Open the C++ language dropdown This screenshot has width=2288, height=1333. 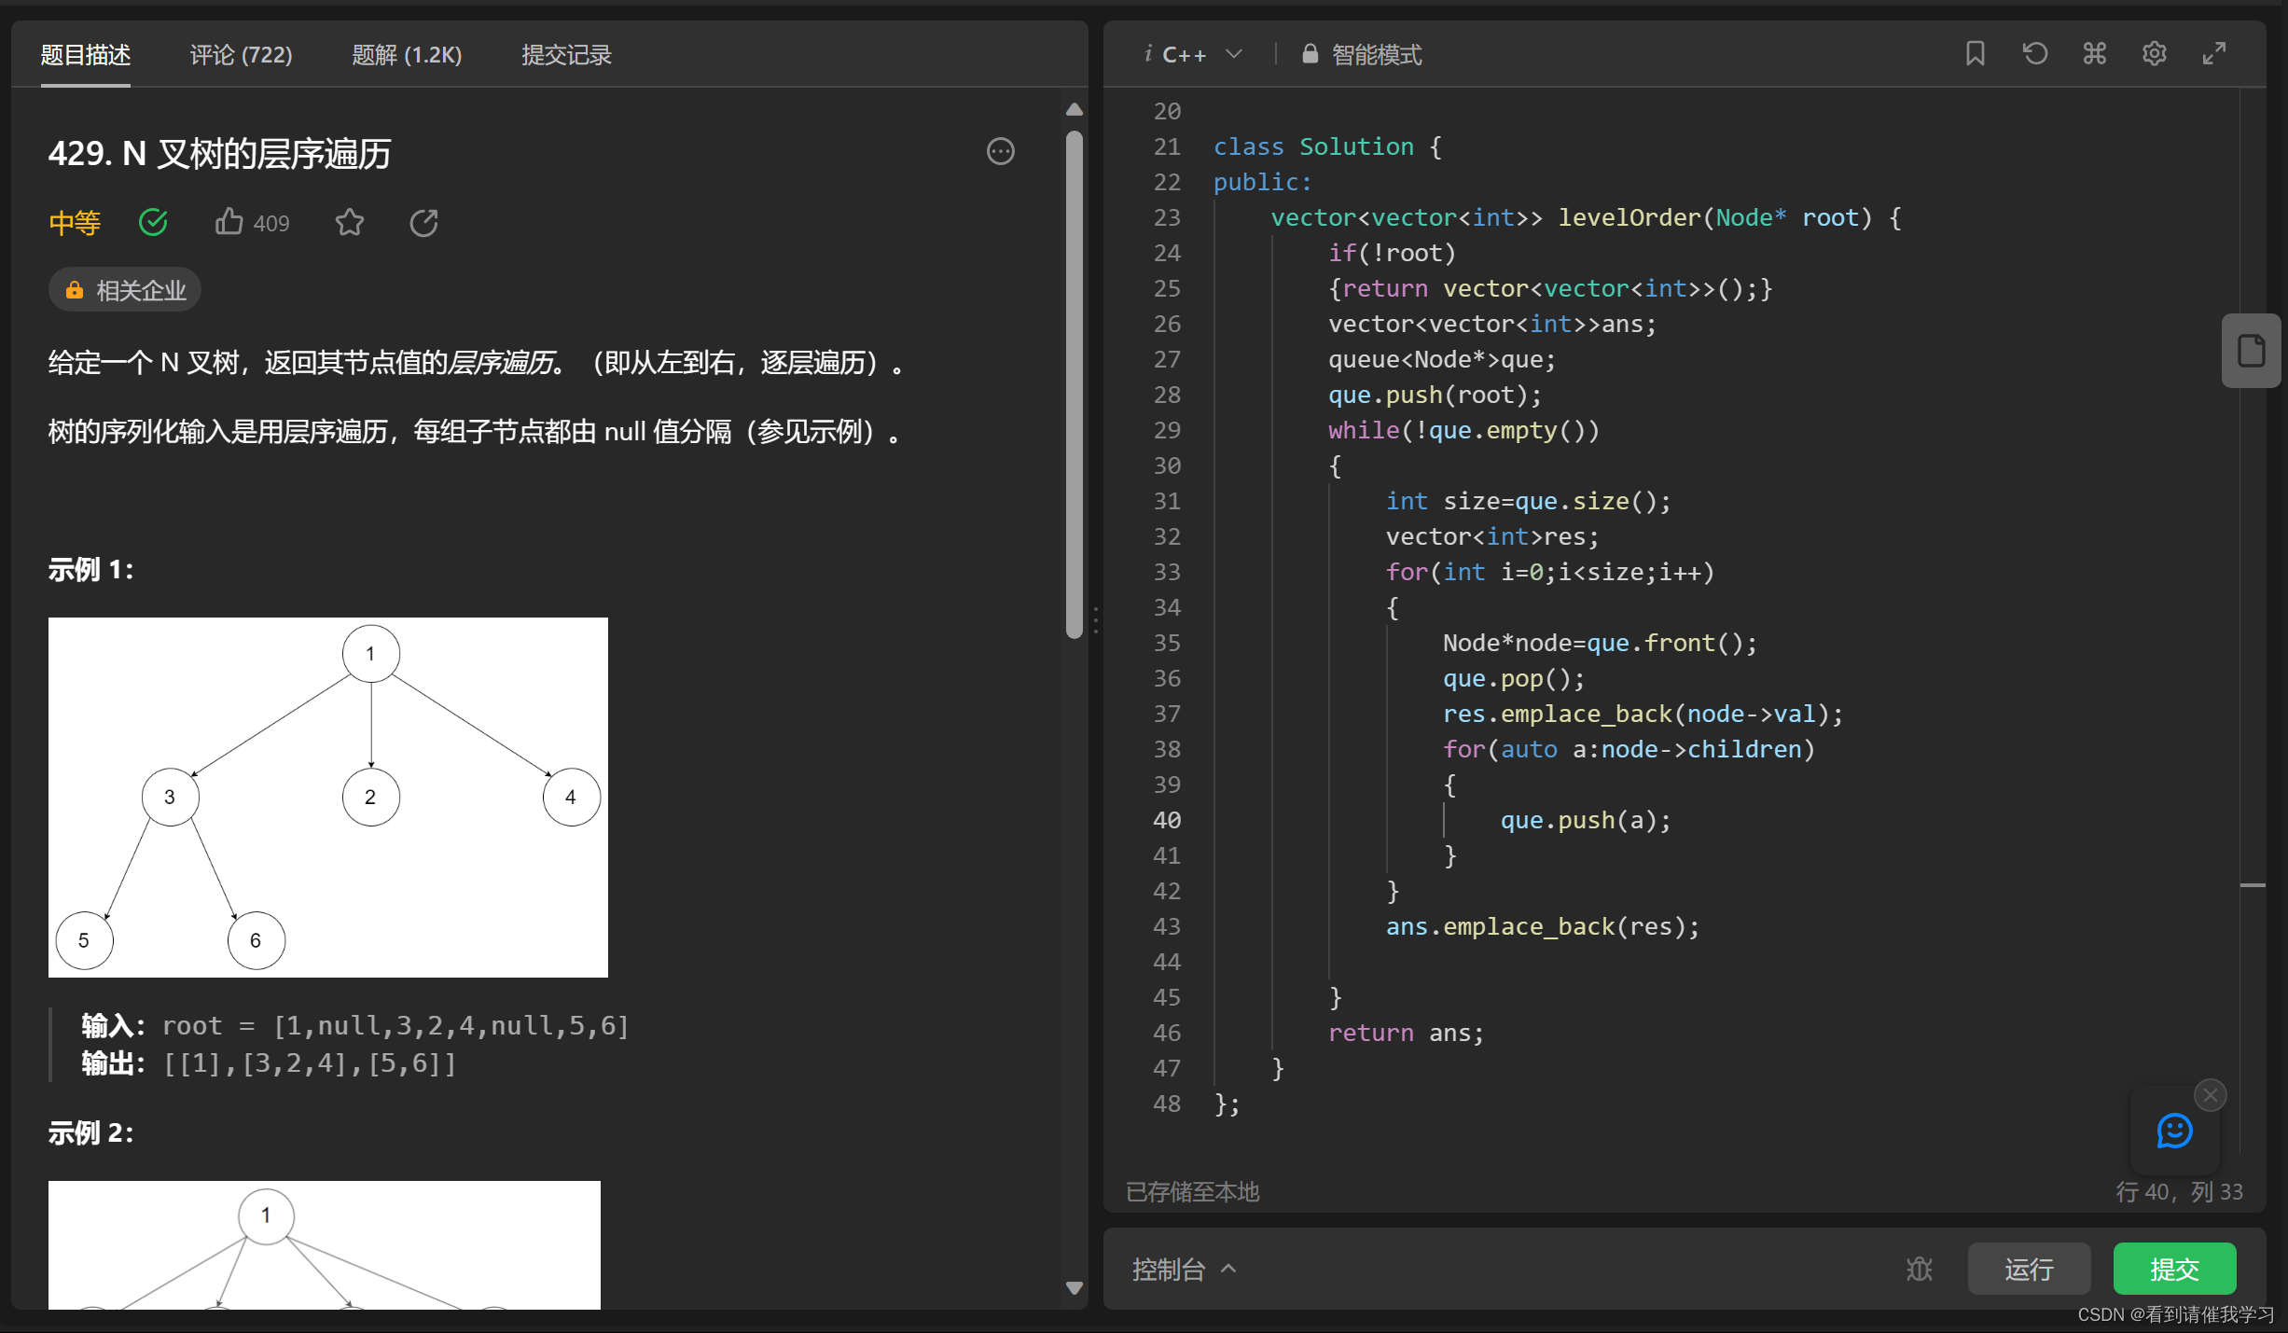coord(1193,55)
